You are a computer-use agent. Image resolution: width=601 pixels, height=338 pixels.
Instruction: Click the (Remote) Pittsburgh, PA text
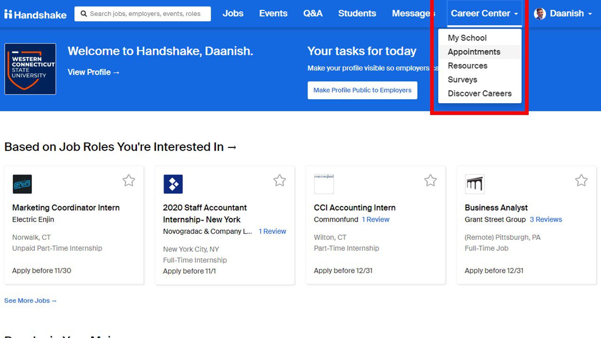[x=502, y=238]
